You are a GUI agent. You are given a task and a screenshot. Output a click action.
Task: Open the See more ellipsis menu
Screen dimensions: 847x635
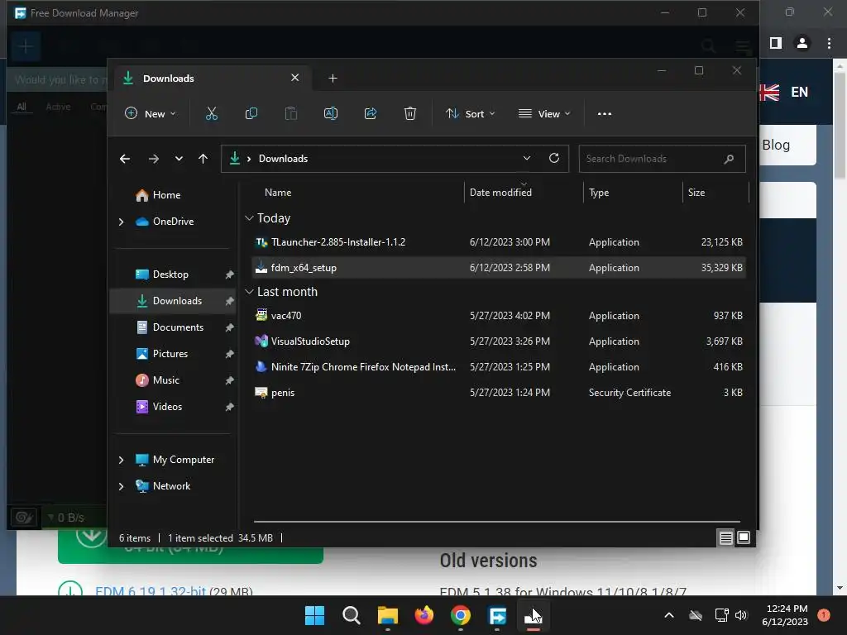[x=605, y=114]
